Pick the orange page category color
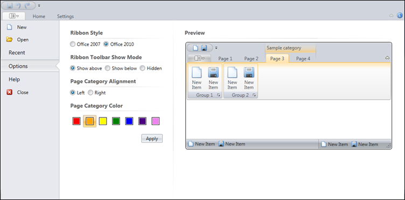This screenshot has height=200, width=405. [x=89, y=121]
